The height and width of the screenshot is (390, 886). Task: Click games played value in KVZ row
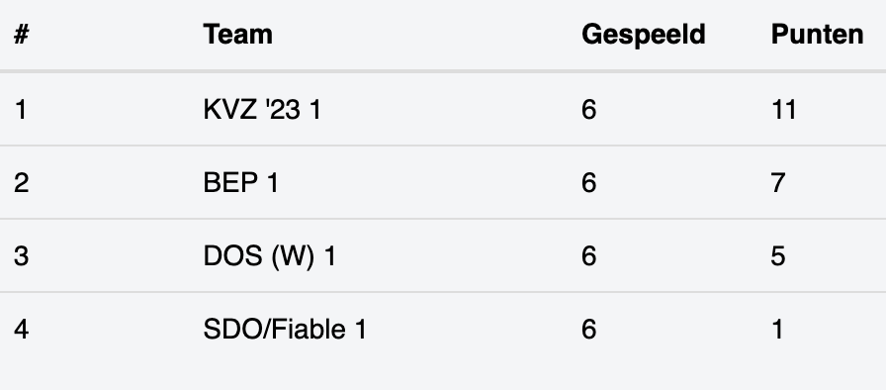pyautogui.click(x=588, y=109)
